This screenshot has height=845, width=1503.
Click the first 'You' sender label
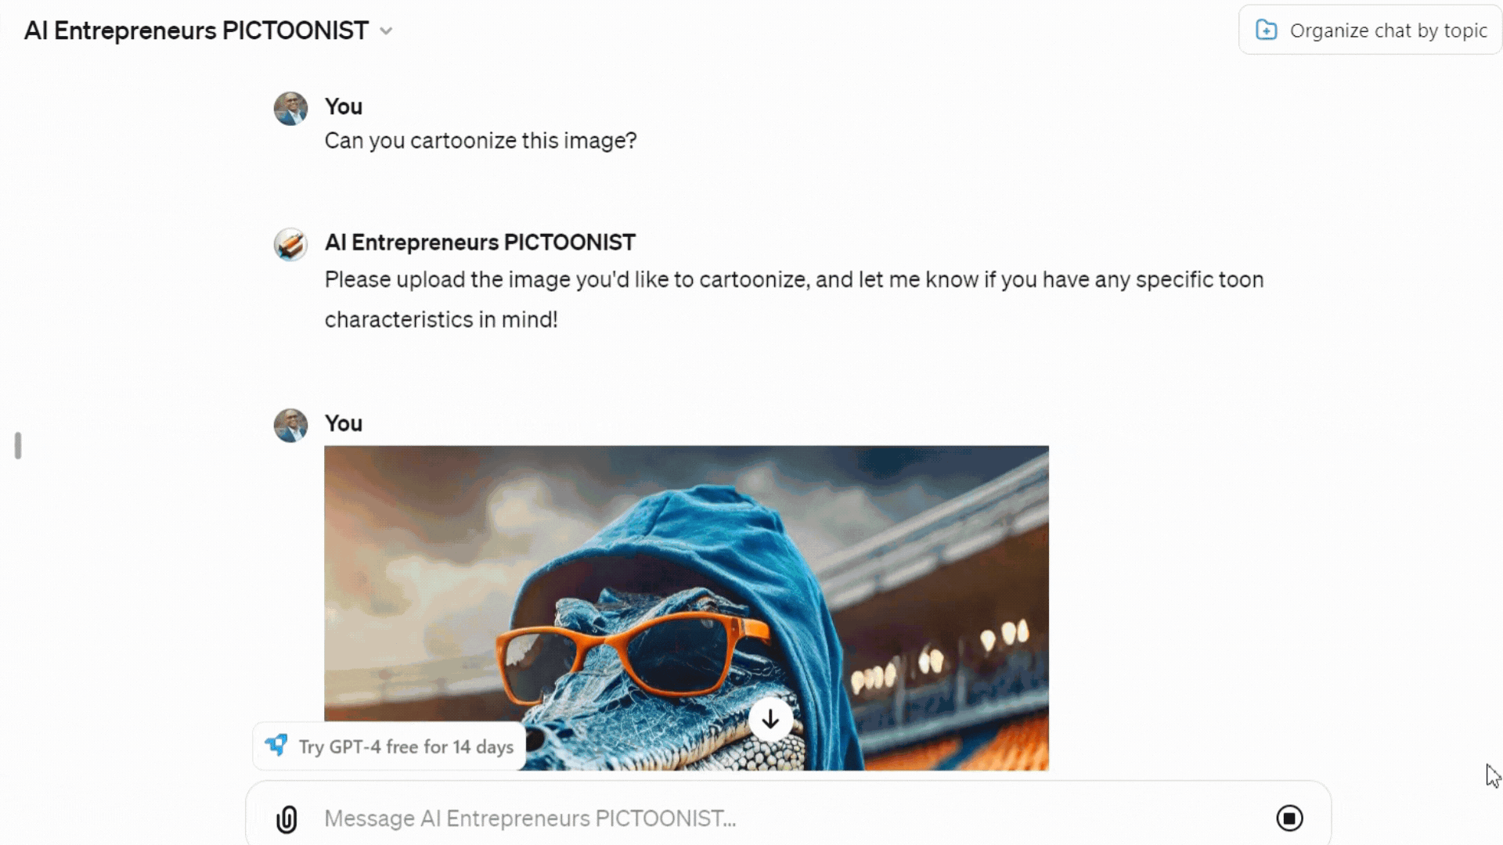coord(344,106)
